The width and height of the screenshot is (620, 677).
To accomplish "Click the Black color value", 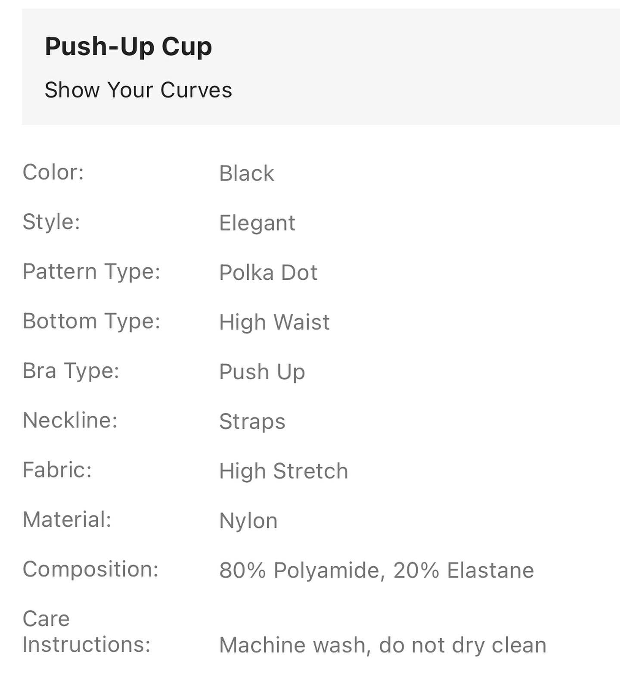I will coord(247,174).
